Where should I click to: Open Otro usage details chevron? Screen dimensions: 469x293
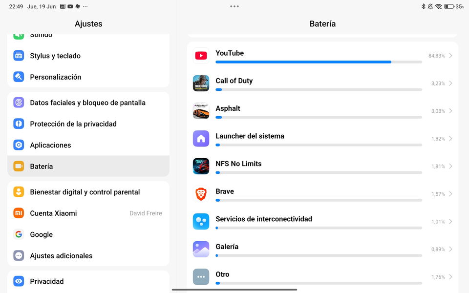coord(450,277)
